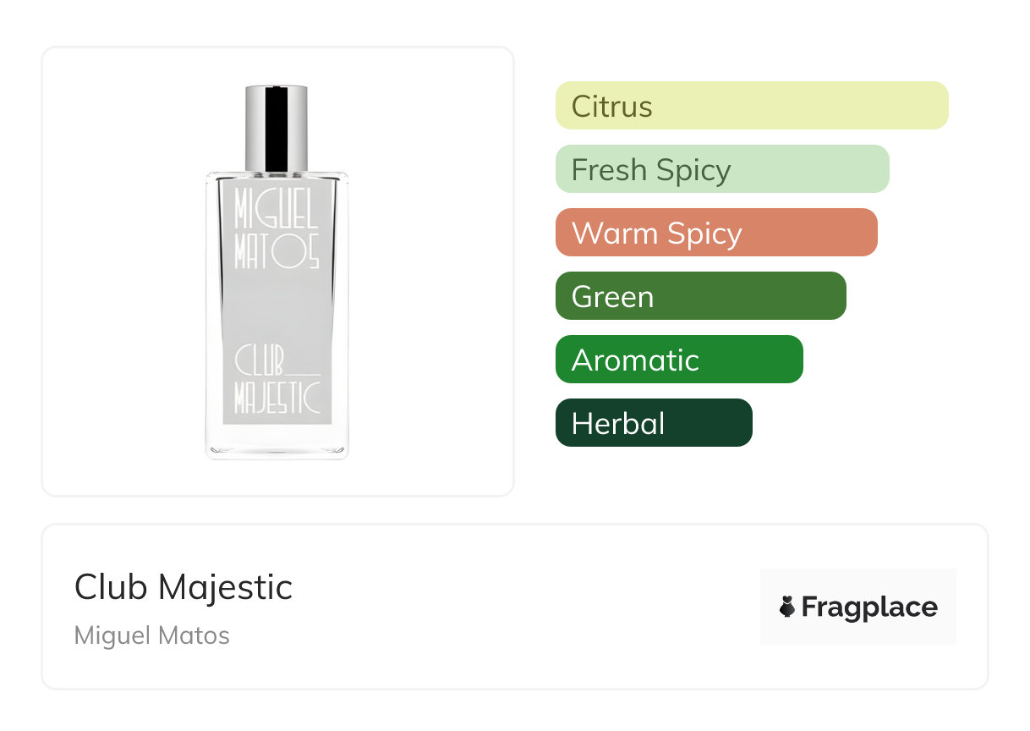
Task: Click the Fragplace perfume bottle logo icon
Action: click(x=787, y=607)
